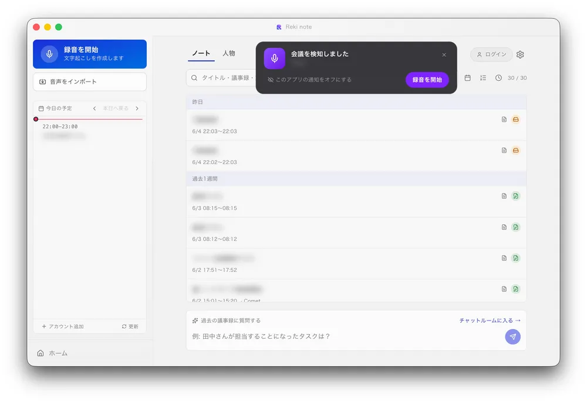Switch to the 人物 tab

pyautogui.click(x=229, y=53)
